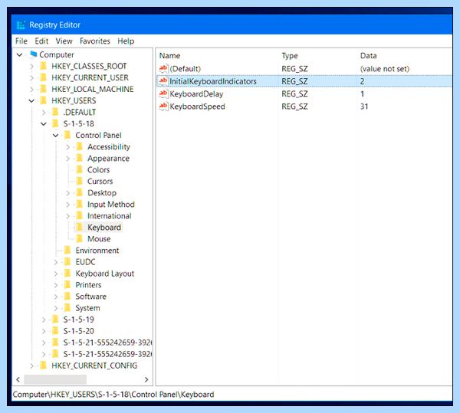
Task: Click the KeyboardSpeed string value icon
Action: (163, 107)
